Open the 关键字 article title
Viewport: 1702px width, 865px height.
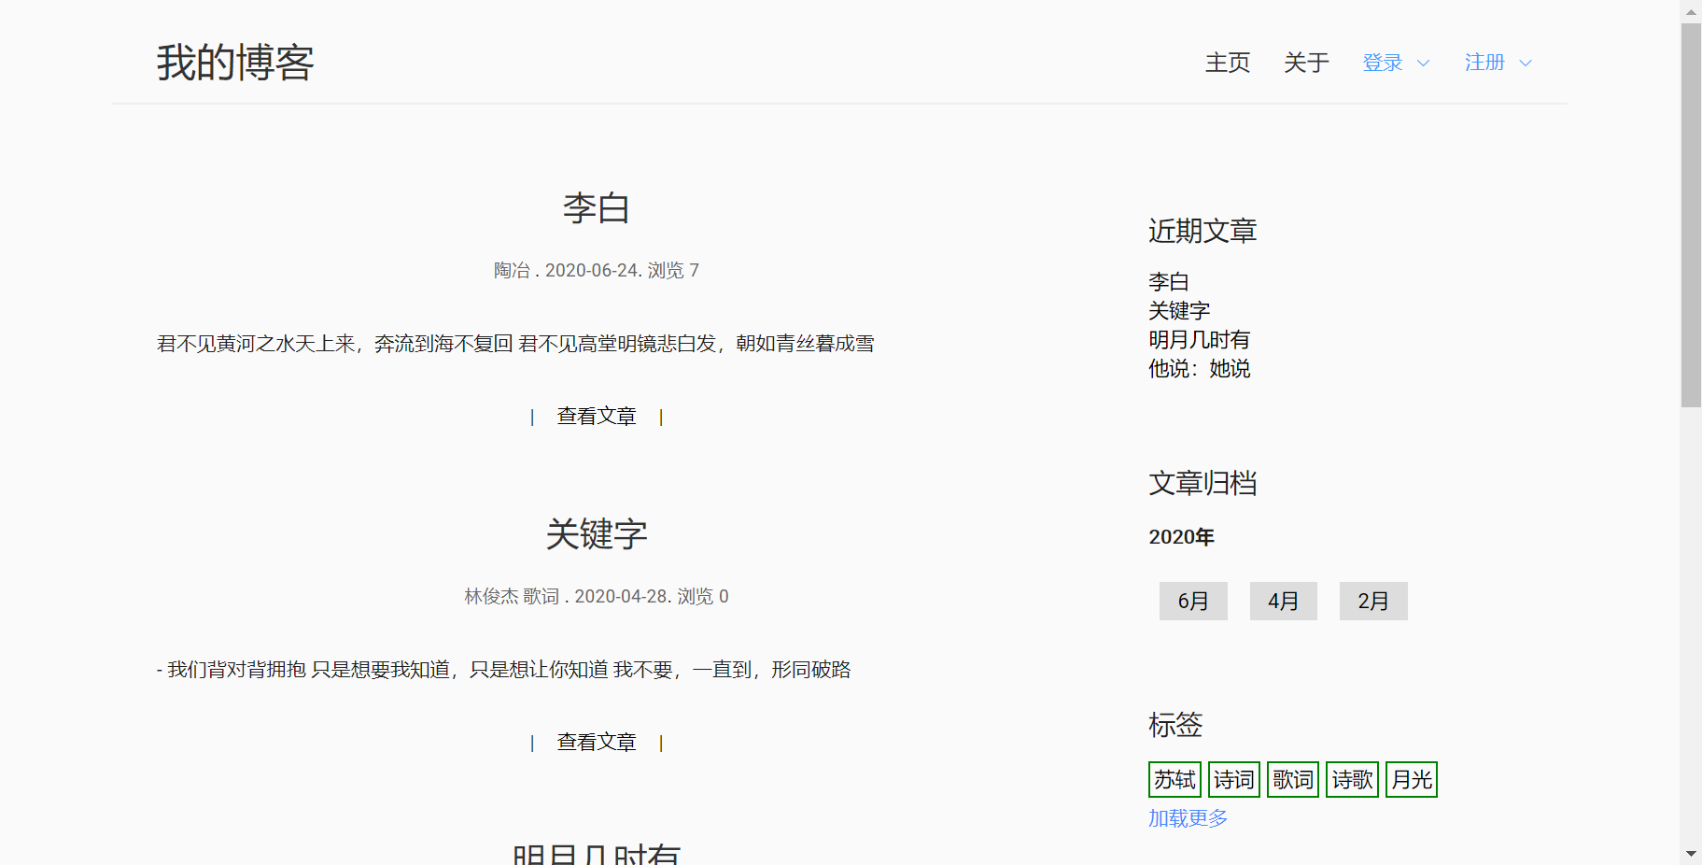(596, 534)
